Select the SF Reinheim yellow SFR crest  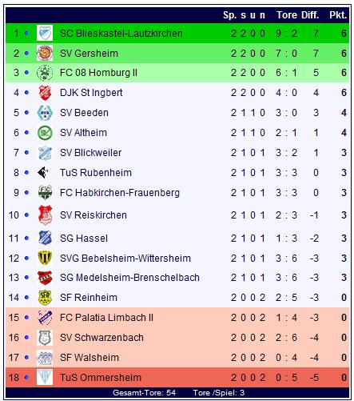[45, 298]
